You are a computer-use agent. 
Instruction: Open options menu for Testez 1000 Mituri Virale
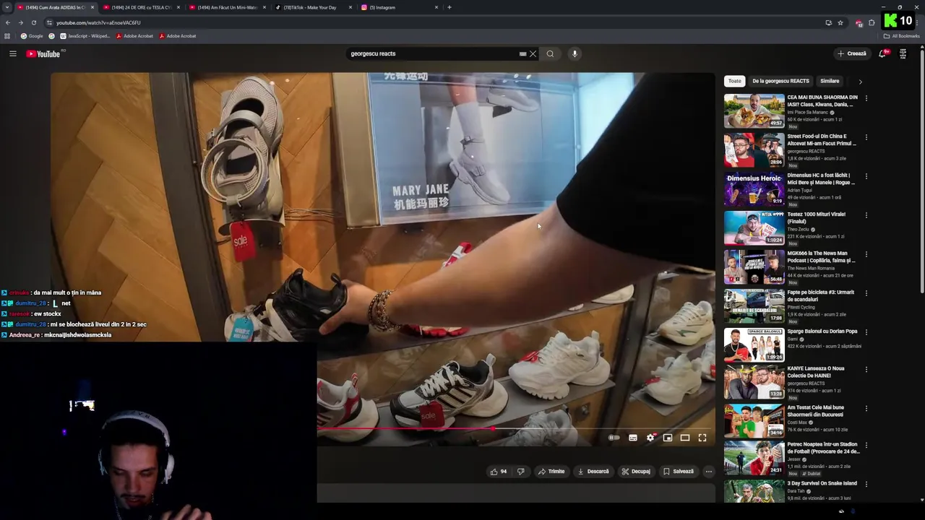(x=866, y=215)
